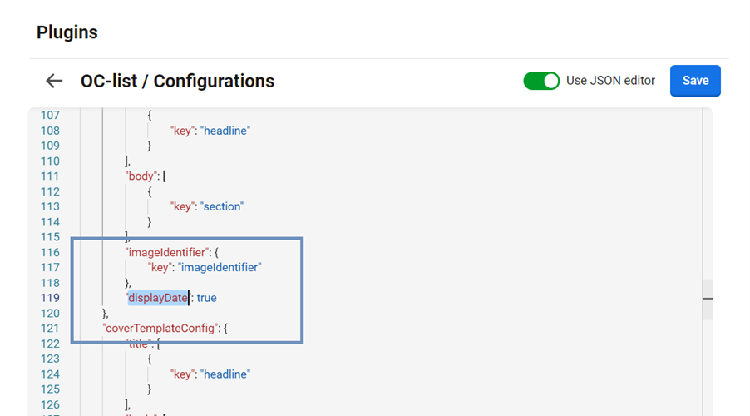
Task: Click line number 115 in gutter
Action: (49, 237)
